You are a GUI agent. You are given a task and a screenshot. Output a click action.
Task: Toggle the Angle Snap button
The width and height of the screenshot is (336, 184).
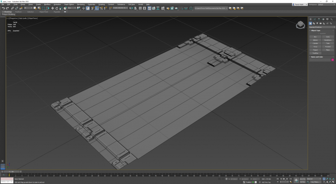[97, 8]
